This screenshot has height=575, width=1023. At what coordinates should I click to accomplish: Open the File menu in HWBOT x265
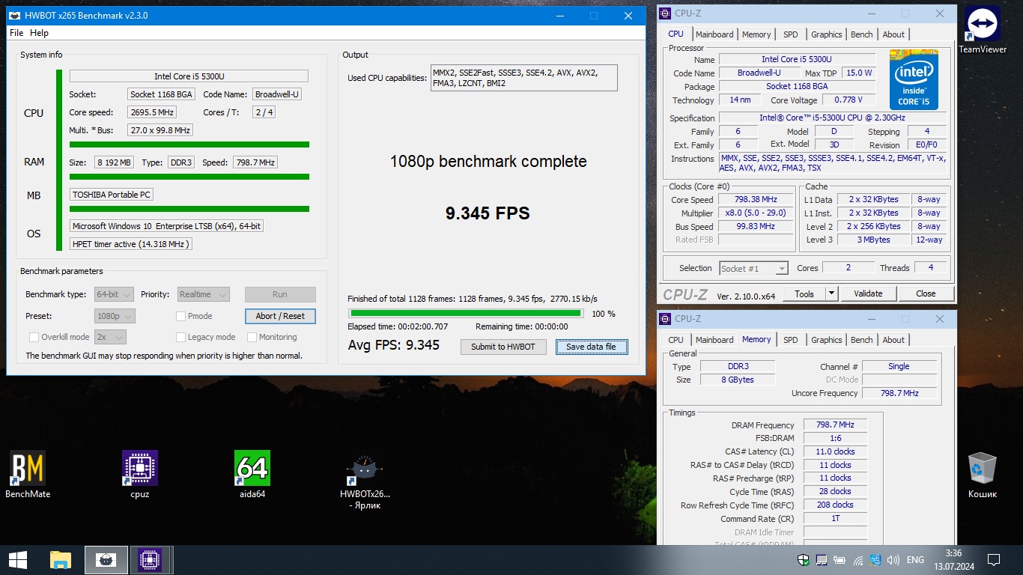pos(16,33)
